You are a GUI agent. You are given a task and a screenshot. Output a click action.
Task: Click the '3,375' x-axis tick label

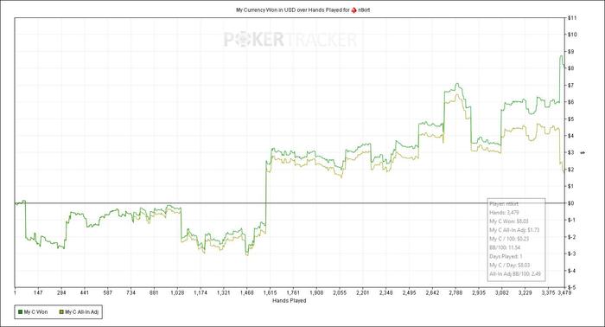[x=548, y=293]
